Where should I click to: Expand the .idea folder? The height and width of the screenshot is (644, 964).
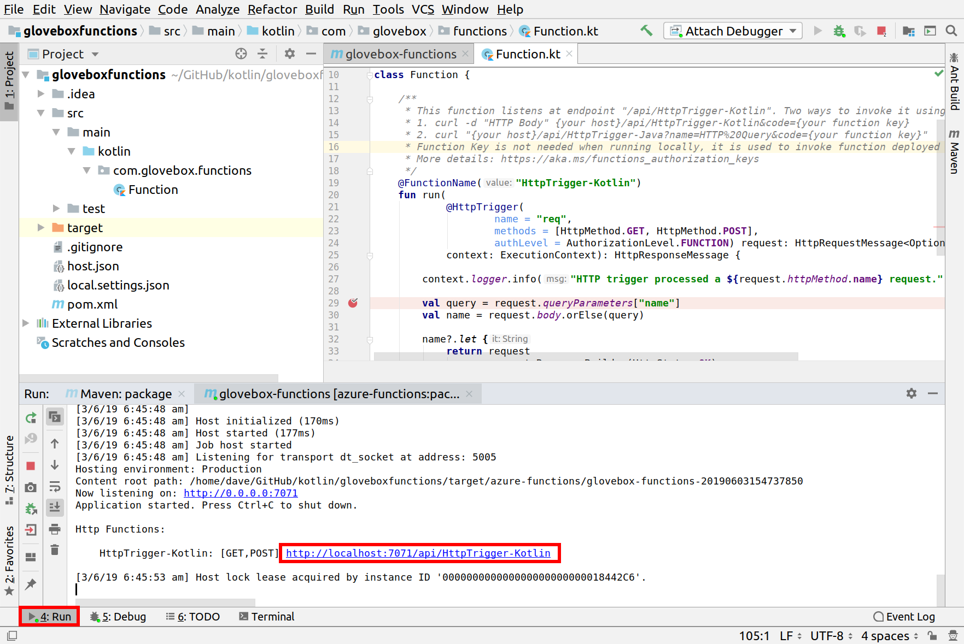[41, 94]
